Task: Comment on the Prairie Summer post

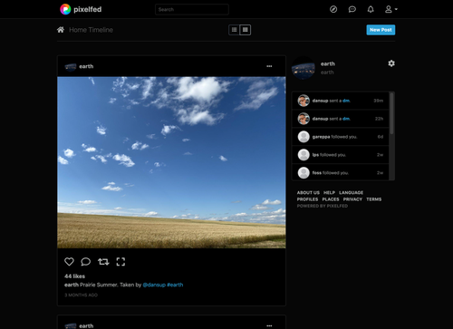Action: [x=86, y=262]
